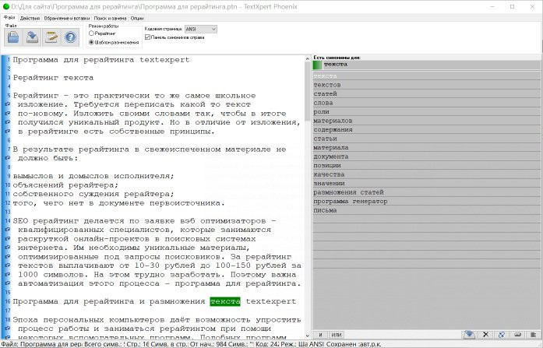Viewport: 543px width, 348px height.
Task: Select the Рерайтинг radio button
Action: pyautogui.click(x=93, y=33)
